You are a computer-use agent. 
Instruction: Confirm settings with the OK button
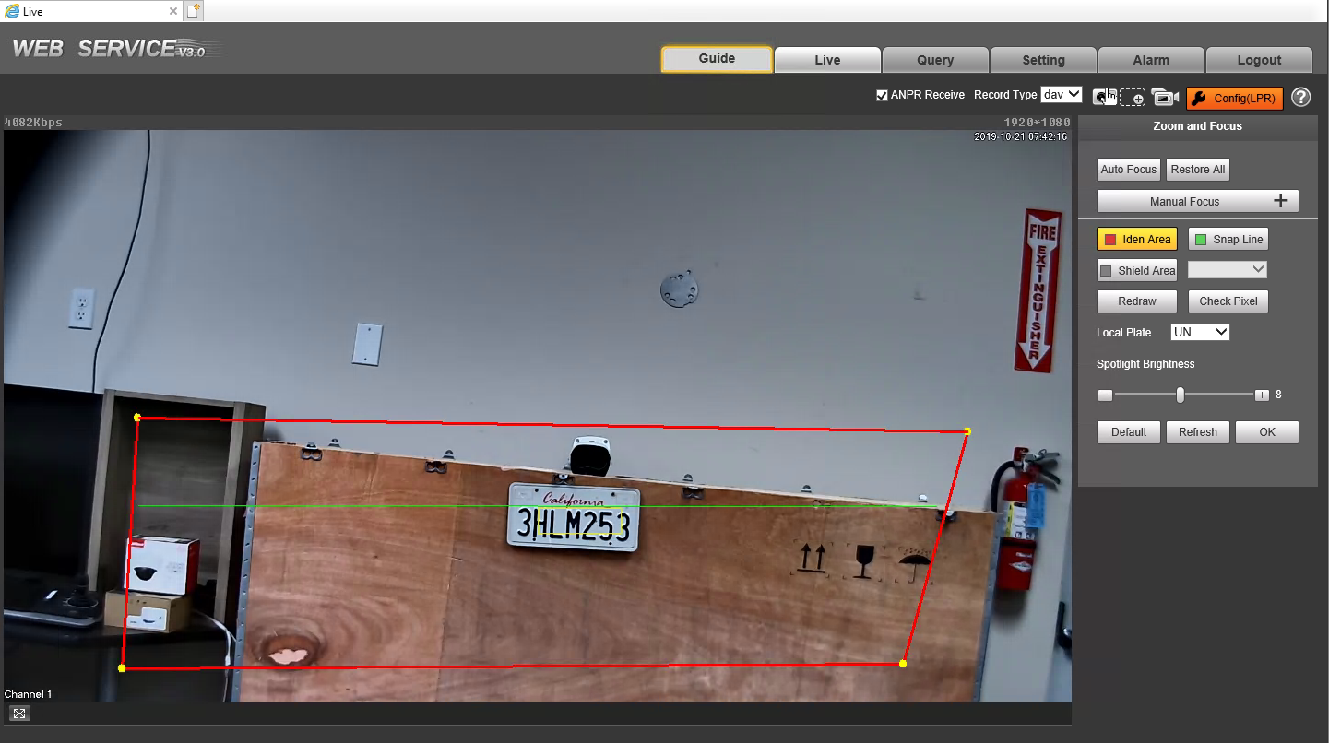point(1267,432)
